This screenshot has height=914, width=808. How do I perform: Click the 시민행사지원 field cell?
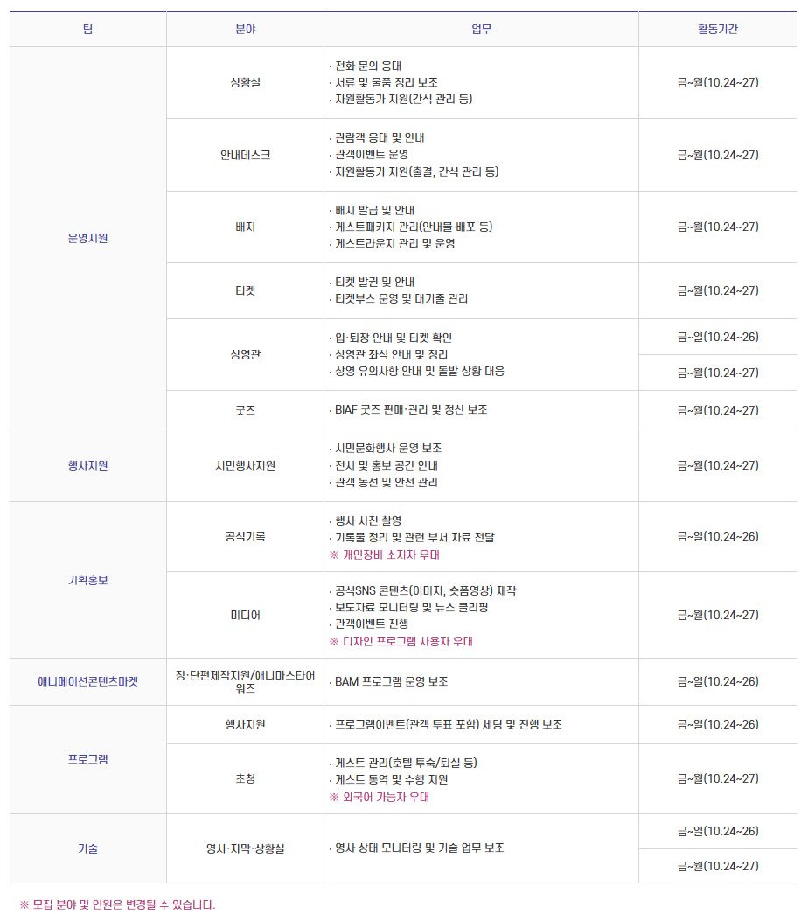tap(245, 465)
